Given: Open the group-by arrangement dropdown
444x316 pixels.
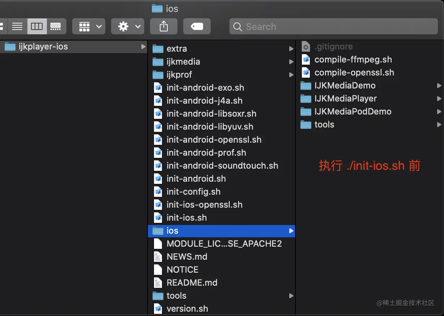Looking at the screenshot, I should [89, 26].
